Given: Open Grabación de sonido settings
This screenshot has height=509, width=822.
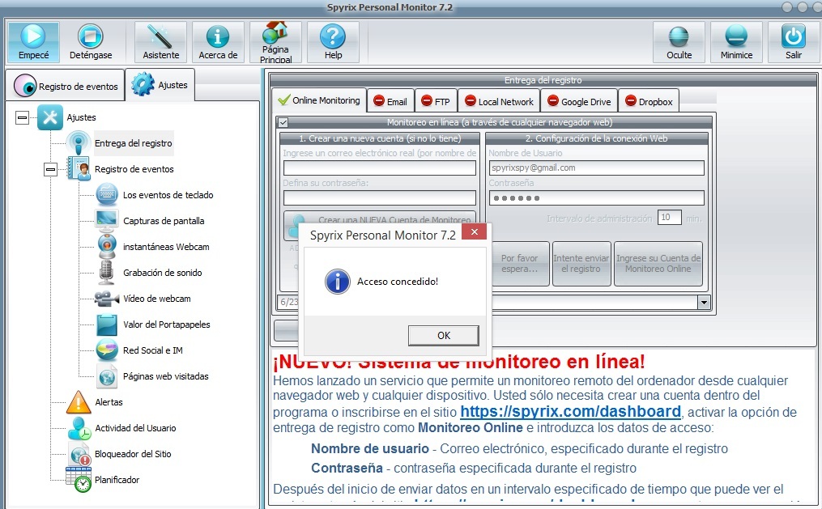Looking at the screenshot, I should pos(163,273).
